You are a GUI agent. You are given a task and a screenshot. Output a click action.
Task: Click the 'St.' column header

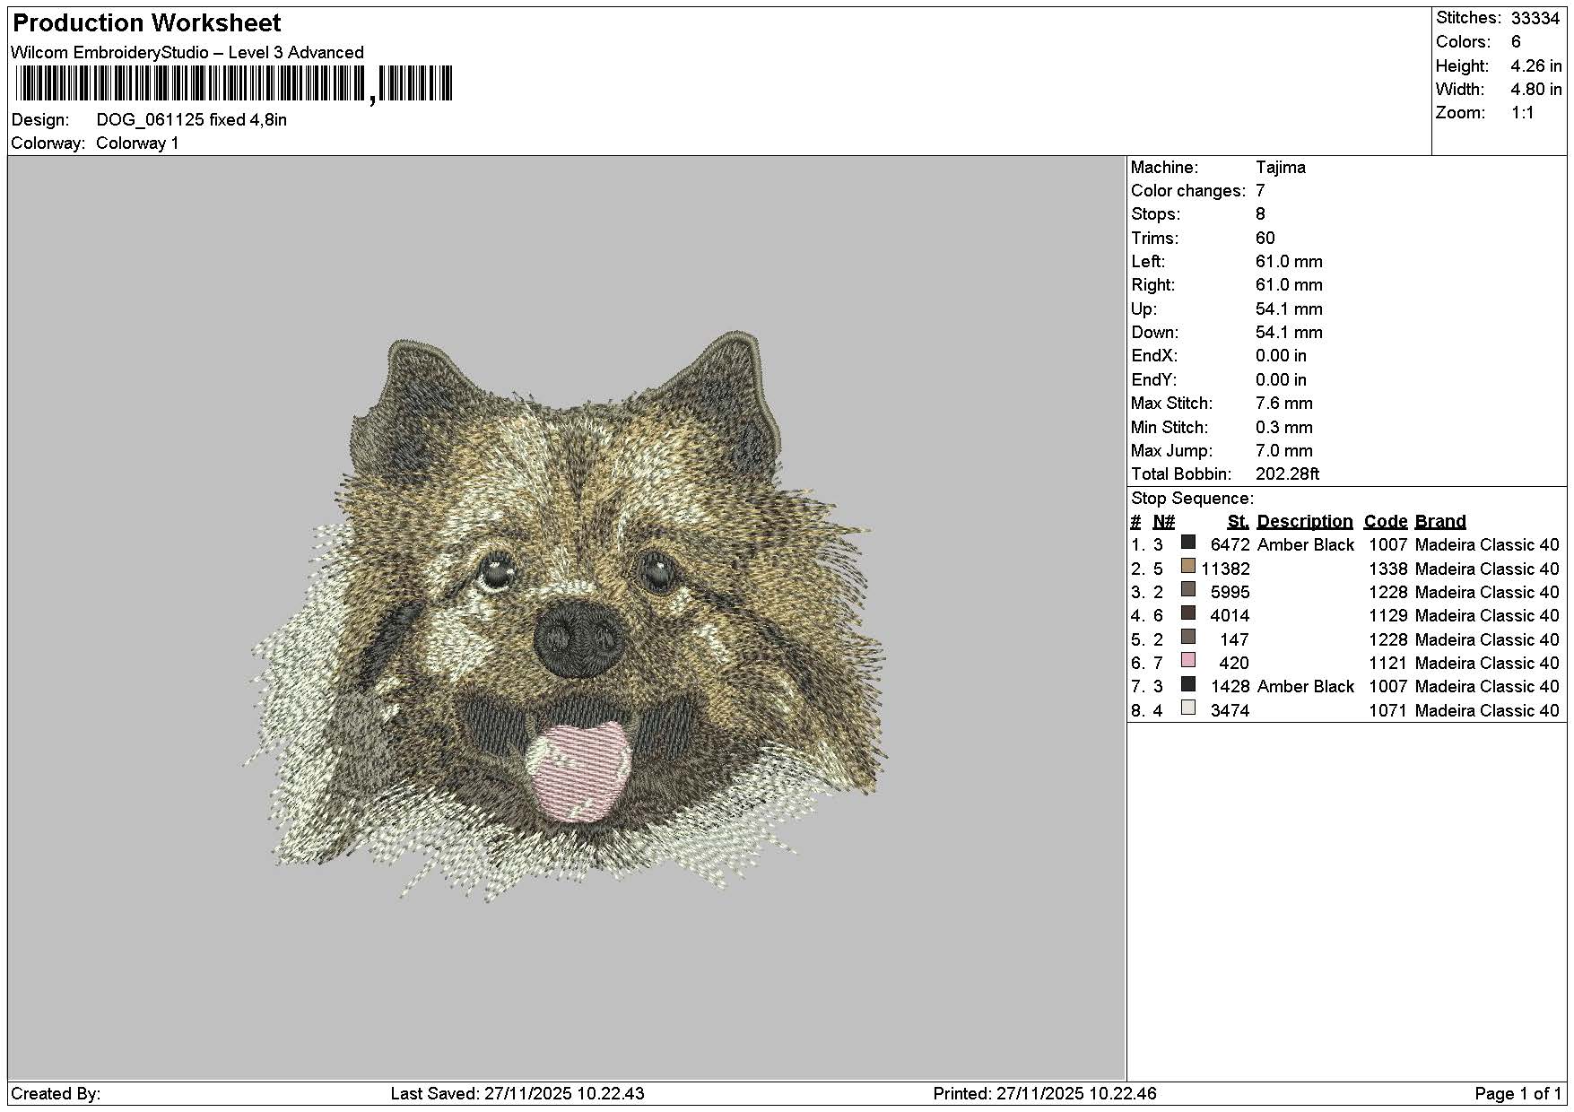click(x=1239, y=521)
